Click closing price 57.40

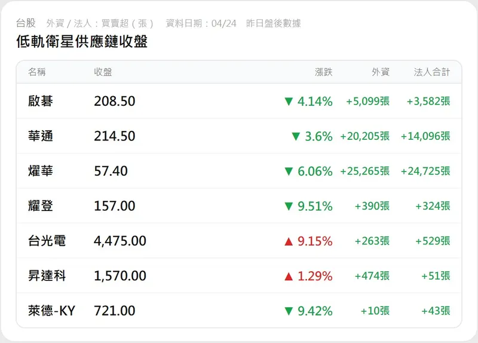click(111, 171)
